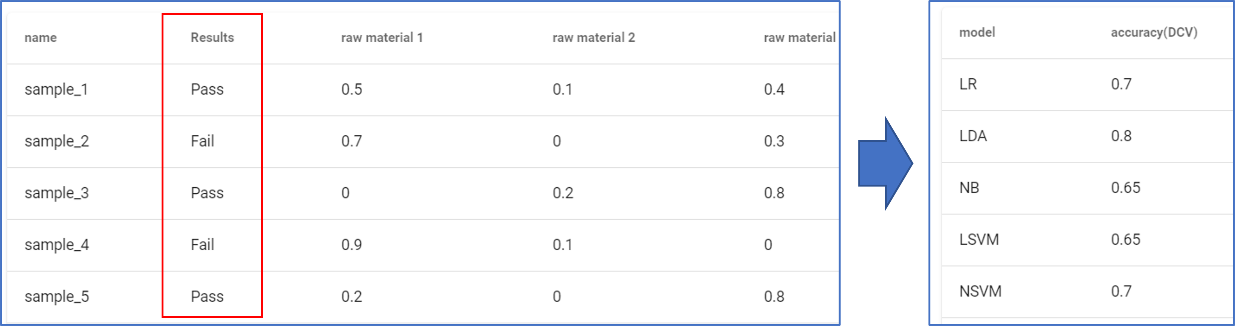This screenshot has height=326, width=1235.
Task: Click the Fail result for sample_2
Action: pyautogui.click(x=202, y=141)
